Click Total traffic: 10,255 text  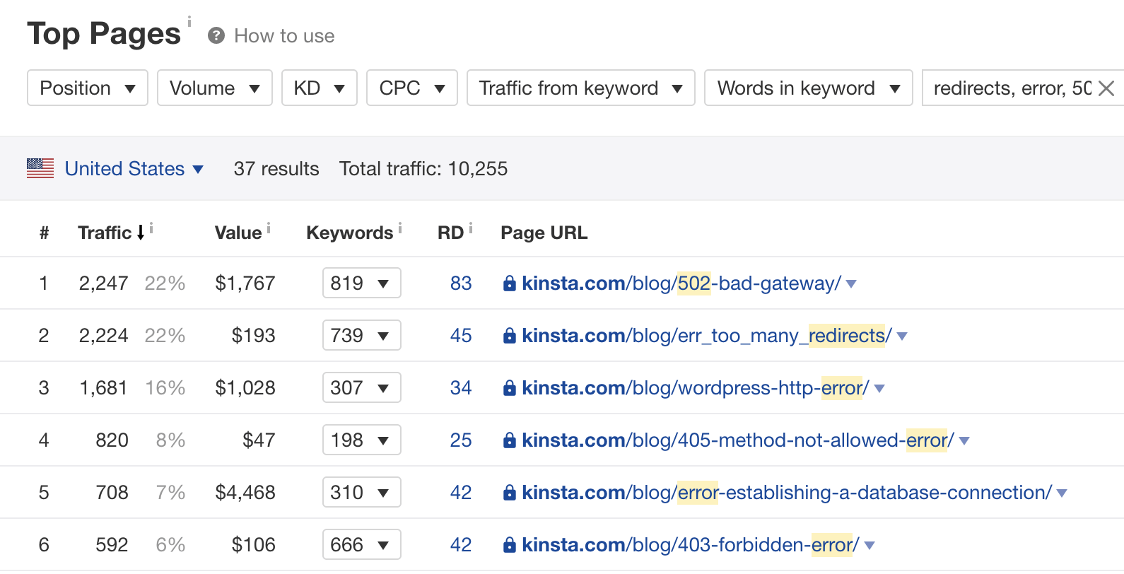(423, 169)
